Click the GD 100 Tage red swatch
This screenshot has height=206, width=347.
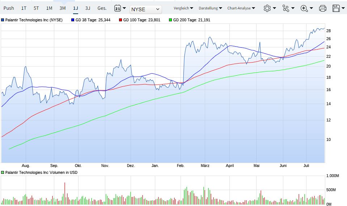pyautogui.click(x=120, y=20)
